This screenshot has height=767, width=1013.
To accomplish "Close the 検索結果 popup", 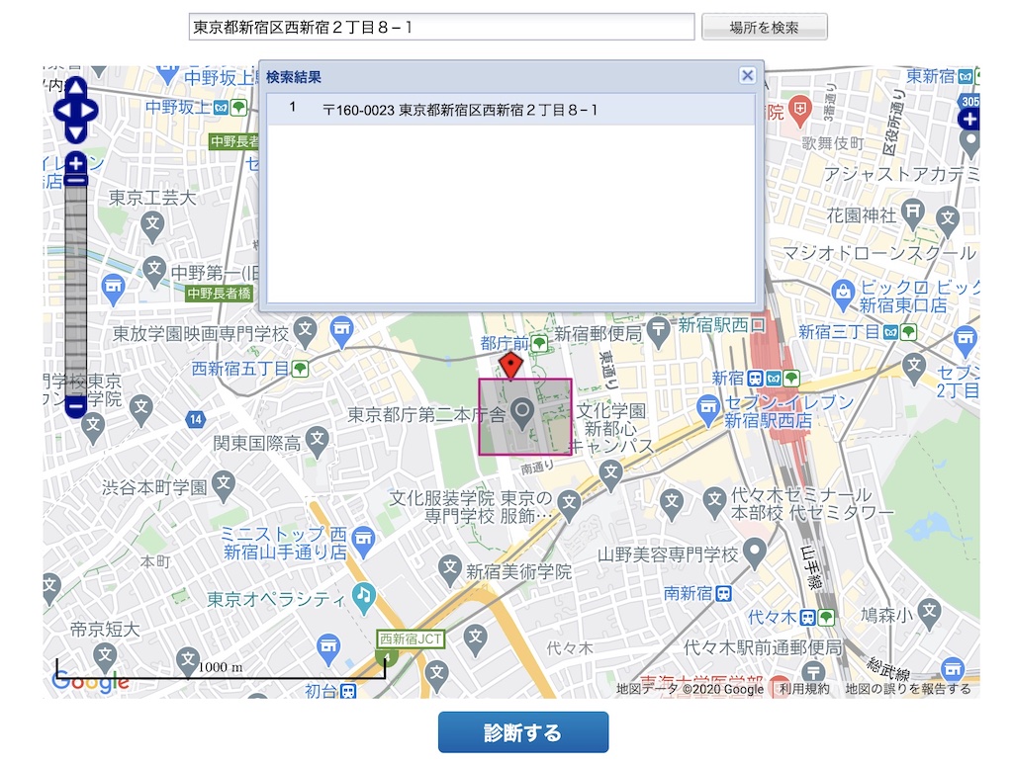I will pyautogui.click(x=748, y=75).
